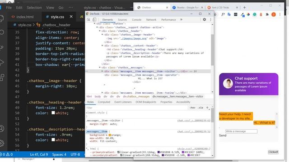Click the WhatFont extension icon in Chrome
Screen dimensions: 289x162
[x=223, y=14]
